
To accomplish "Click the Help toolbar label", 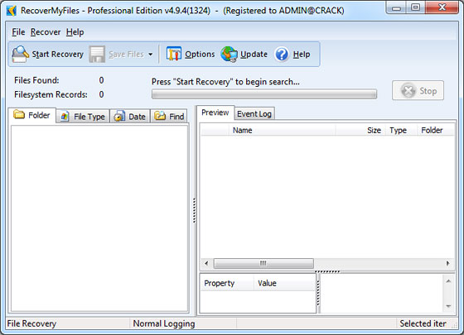I will click(302, 55).
